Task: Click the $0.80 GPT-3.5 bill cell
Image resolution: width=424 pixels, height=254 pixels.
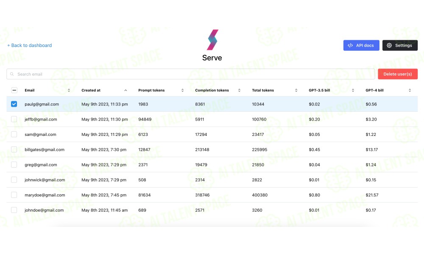Action: click(314, 195)
